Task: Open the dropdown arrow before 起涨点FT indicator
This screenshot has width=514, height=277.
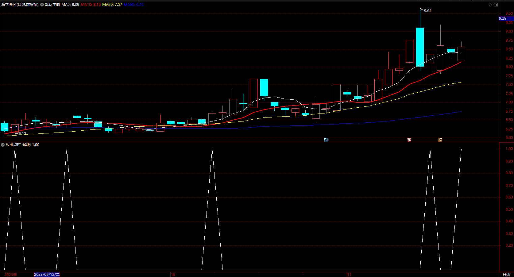Action: point(3,145)
